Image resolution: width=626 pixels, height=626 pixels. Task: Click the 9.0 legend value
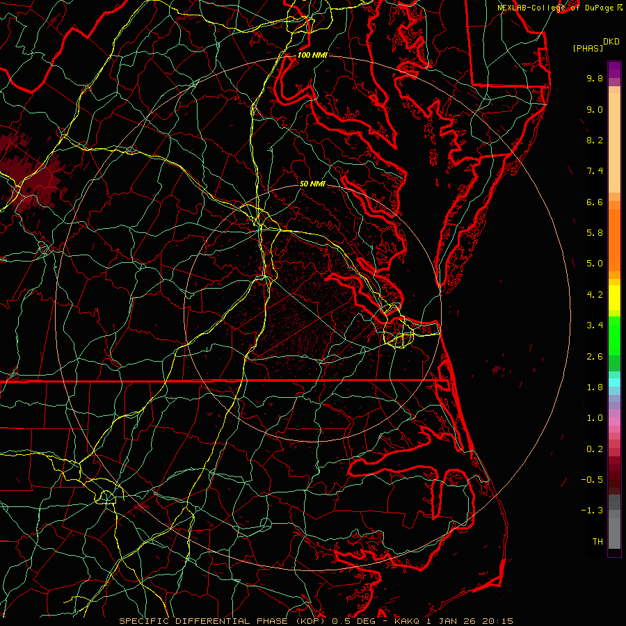595,109
